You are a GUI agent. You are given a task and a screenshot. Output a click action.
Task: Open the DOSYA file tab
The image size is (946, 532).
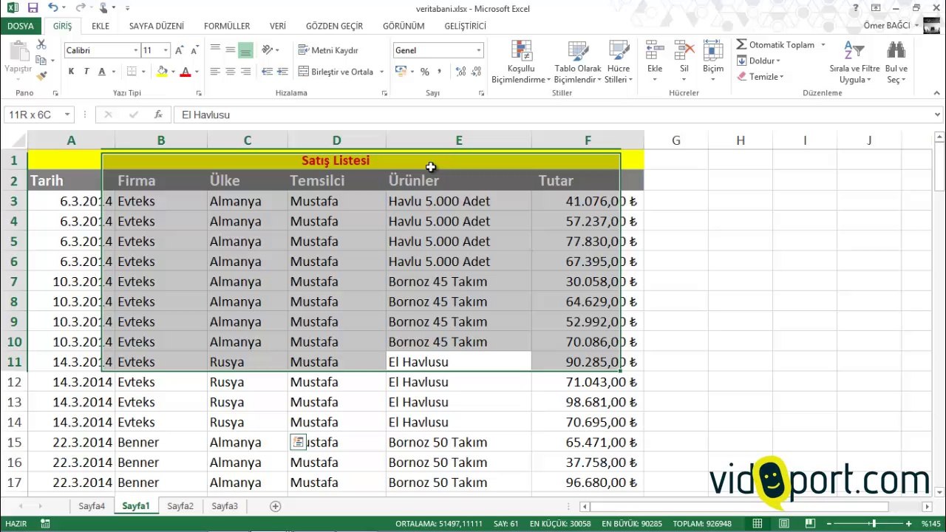[x=21, y=26]
